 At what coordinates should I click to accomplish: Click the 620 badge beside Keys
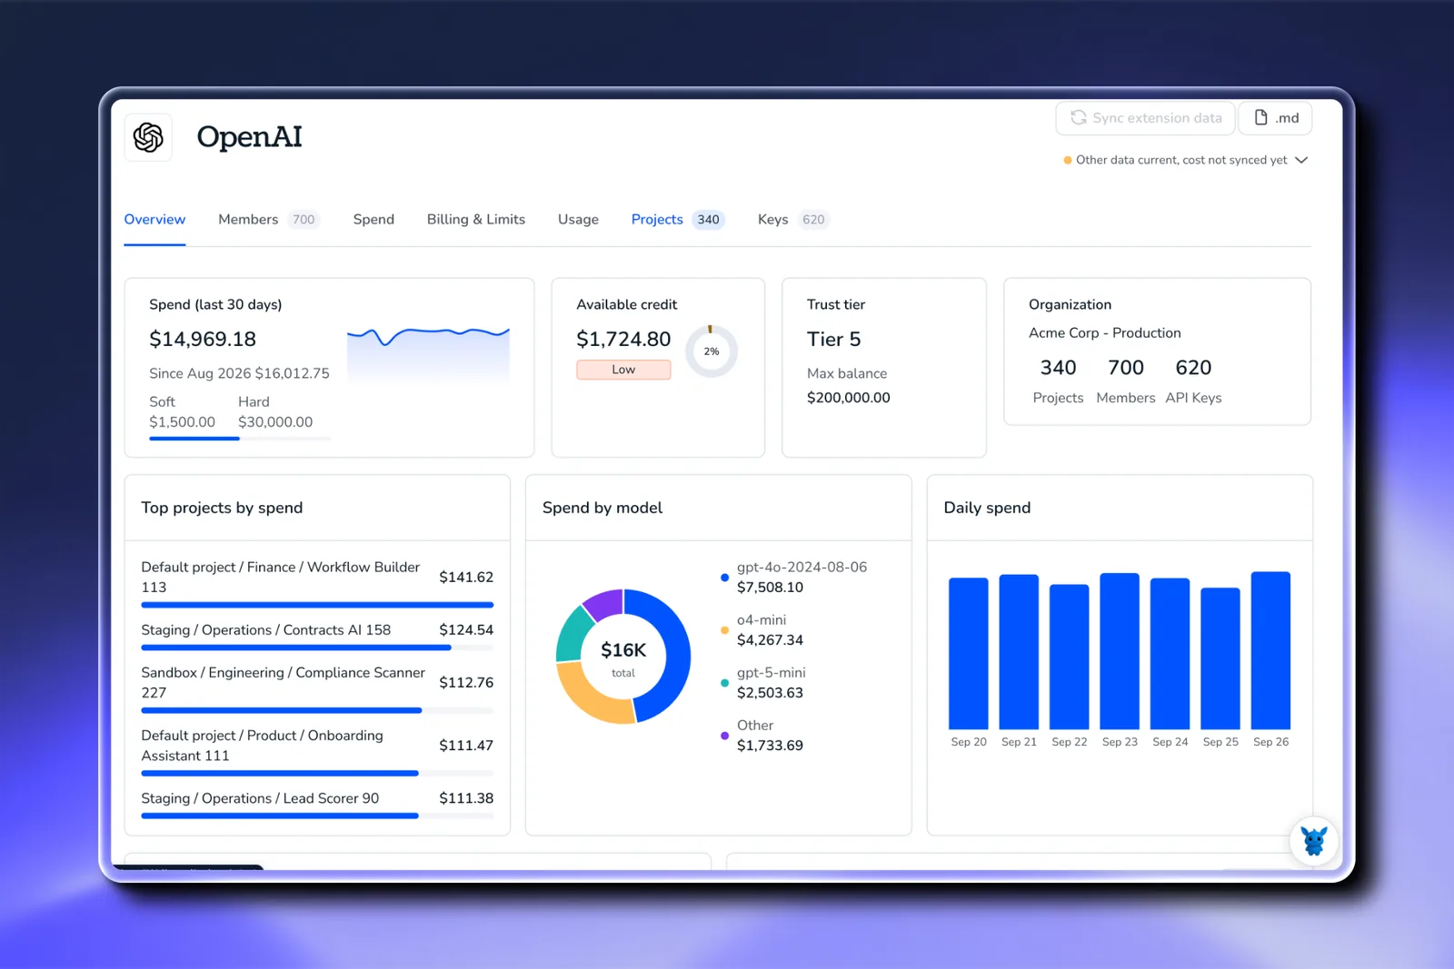click(813, 220)
